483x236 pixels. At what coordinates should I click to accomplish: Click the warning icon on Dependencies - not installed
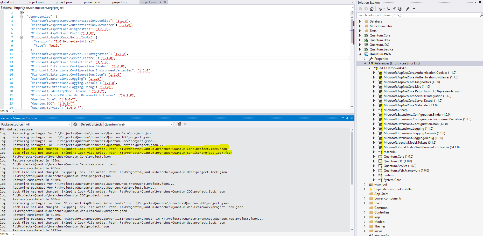[x=371, y=189]
